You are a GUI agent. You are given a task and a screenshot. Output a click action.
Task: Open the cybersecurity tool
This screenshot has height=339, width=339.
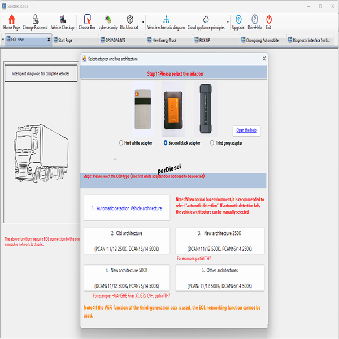click(108, 21)
